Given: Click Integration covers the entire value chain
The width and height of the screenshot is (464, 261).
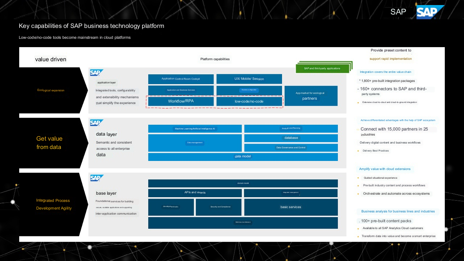Looking at the screenshot, I should (x=386, y=72).
